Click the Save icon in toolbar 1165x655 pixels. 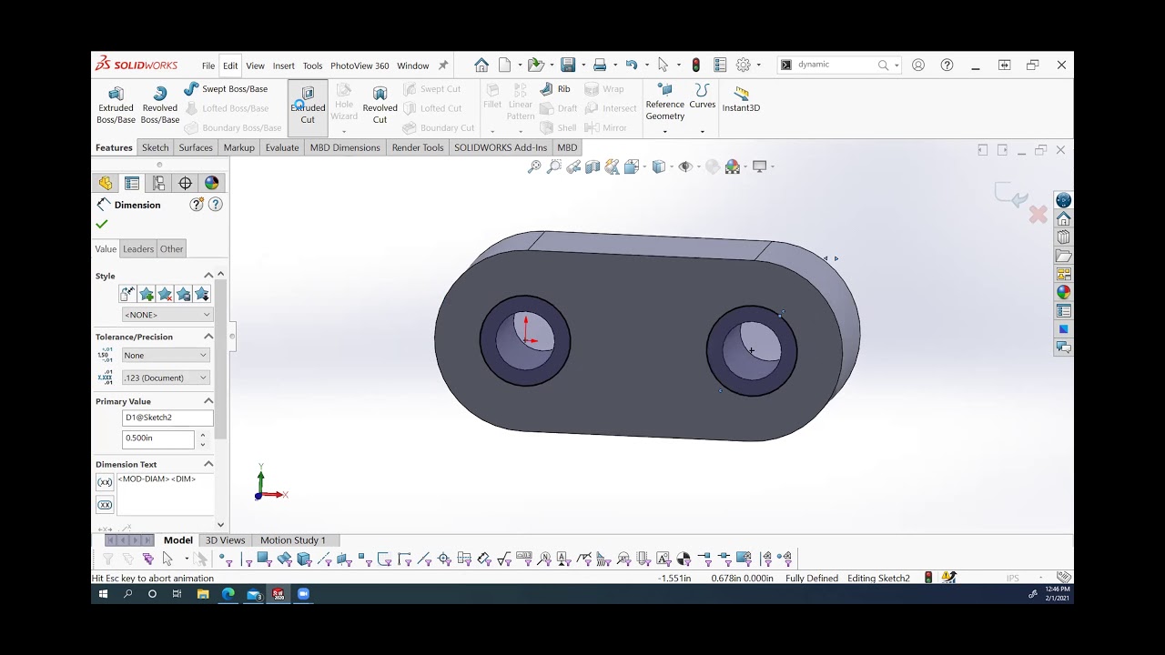(568, 65)
